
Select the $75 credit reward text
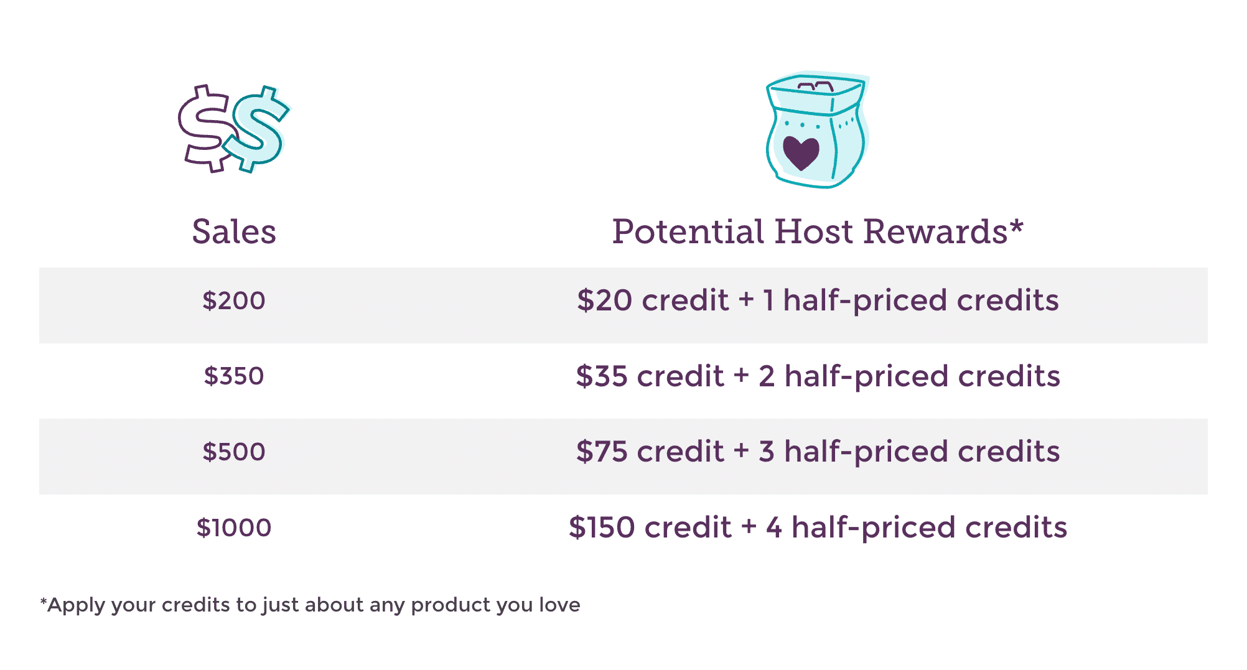coord(650,451)
